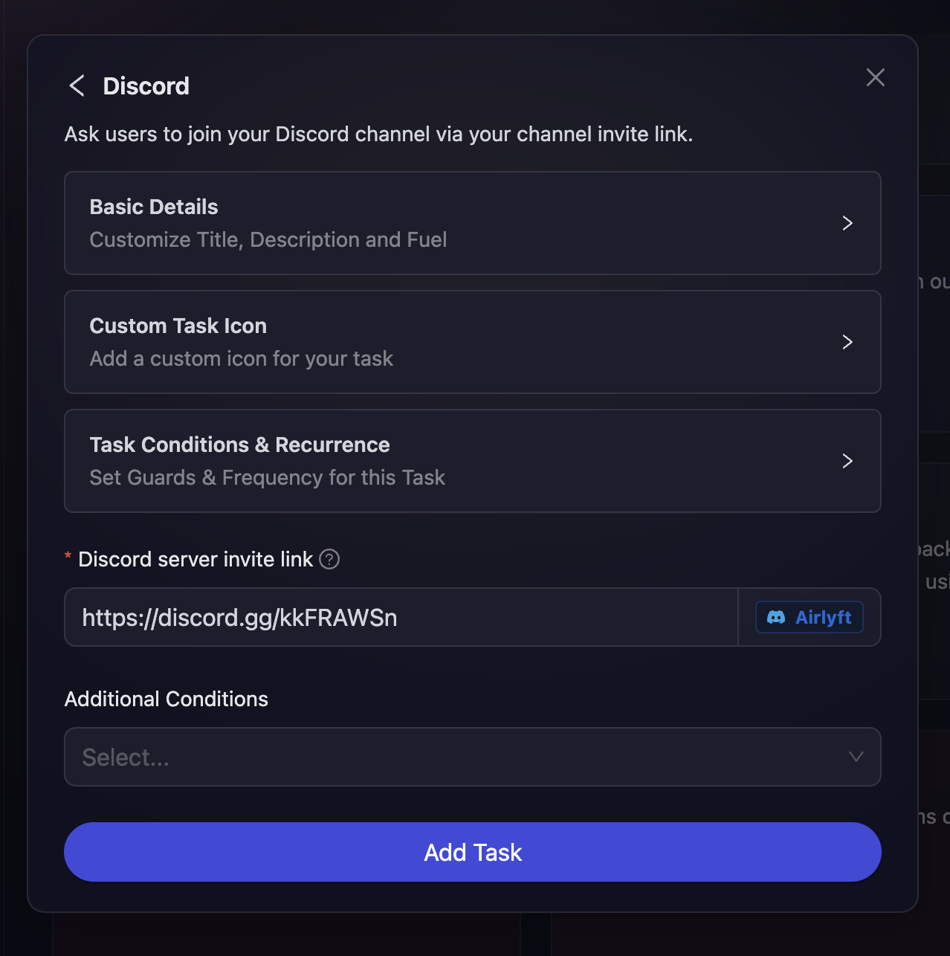Screen dimensions: 950x956
Task: Click the chevron on the Custom Task Icon card
Action: [x=847, y=342]
